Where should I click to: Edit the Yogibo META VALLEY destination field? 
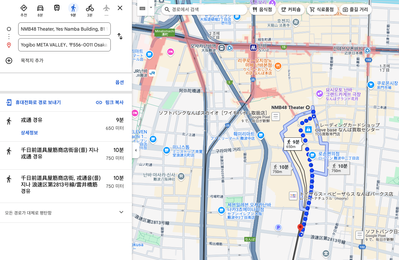coord(64,45)
